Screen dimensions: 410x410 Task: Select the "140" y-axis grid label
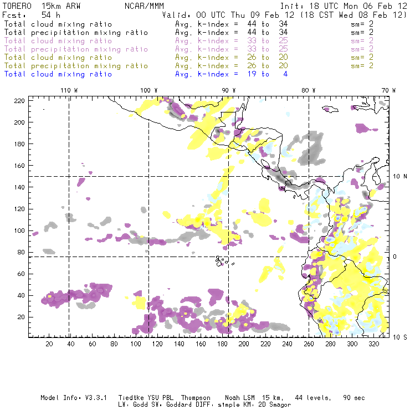[x=19, y=187]
